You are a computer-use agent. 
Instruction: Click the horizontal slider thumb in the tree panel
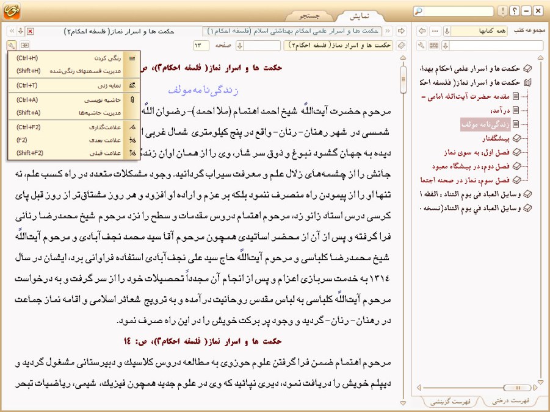coord(518,388)
